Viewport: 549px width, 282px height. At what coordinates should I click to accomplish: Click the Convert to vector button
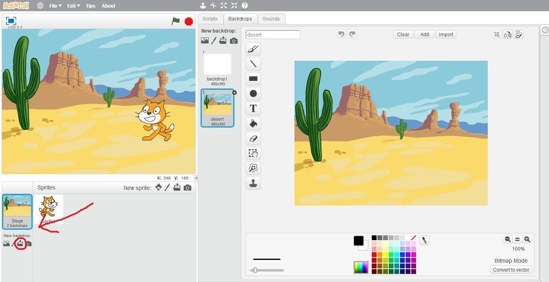(x=511, y=270)
